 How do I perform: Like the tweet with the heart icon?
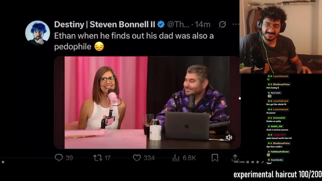tap(137, 158)
